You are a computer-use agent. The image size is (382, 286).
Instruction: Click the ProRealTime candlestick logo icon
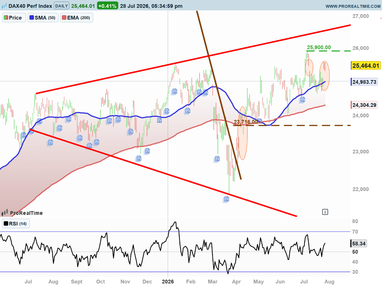(5, 213)
